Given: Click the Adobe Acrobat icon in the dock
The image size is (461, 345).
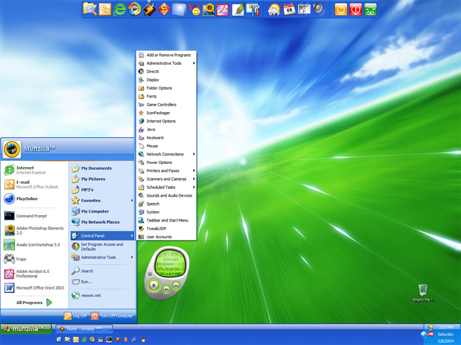Looking at the screenshot, I should [223, 9].
